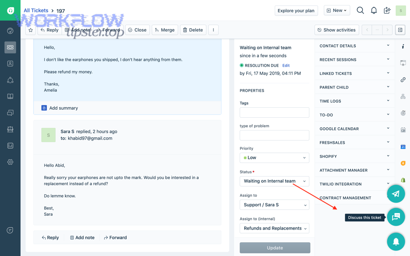The width and height of the screenshot is (410, 256).
Task: Click the Update button
Action: (x=275, y=248)
